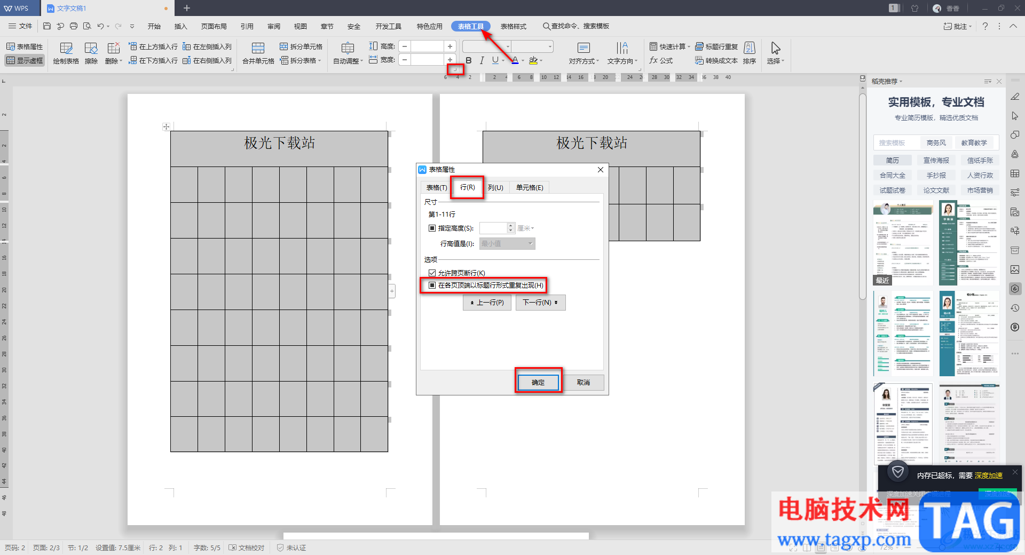Click 转换成文本 (Convert to Text)
This screenshot has height=555, width=1025.
tap(716, 60)
